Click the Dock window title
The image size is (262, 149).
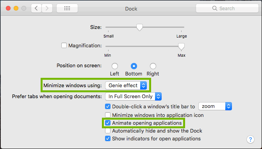(x=131, y=9)
